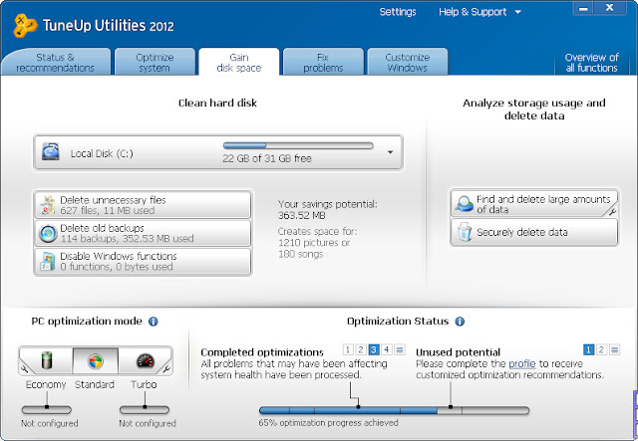Click the 65% optimization progress bar
This screenshot has width=638, height=441.
tap(394, 410)
